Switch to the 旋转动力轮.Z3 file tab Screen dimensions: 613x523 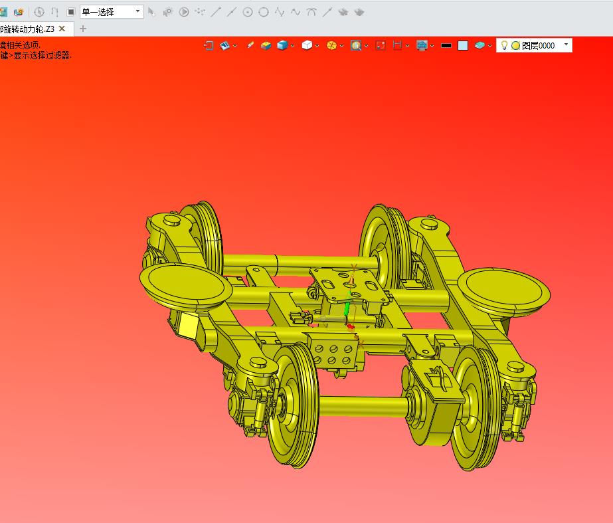pyautogui.click(x=27, y=29)
